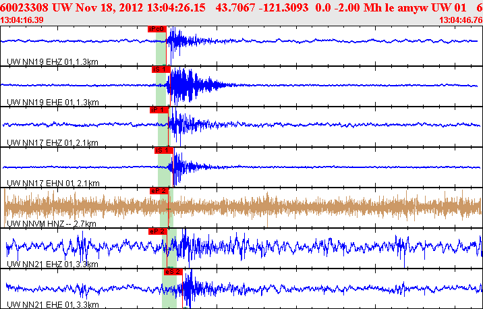Click the latitude 43.7067 in the header

pos(235,7)
